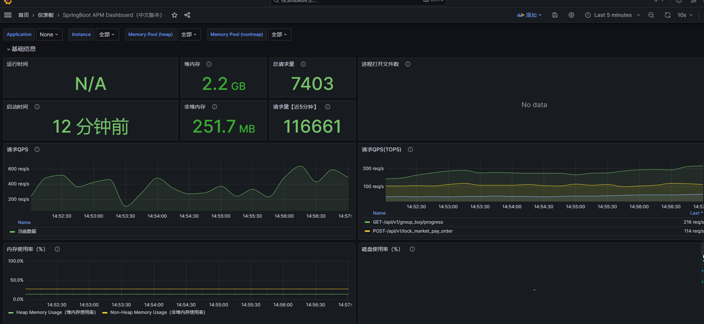The width and height of the screenshot is (704, 324).
Task: Click the save dashboard icon
Action: tap(555, 15)
